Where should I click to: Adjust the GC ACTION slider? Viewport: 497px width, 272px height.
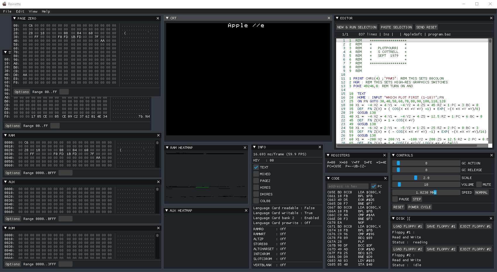click(426, 163)
